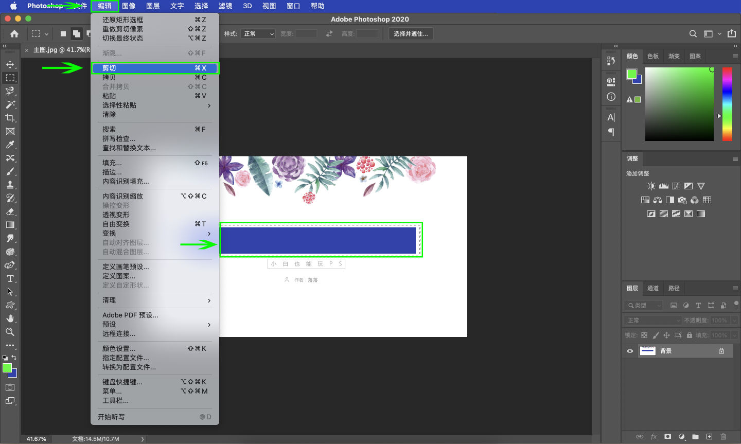Viewport: 741px width, 444px height.
Task: Click the delete layer trash icon
Action: coord(723,436)
